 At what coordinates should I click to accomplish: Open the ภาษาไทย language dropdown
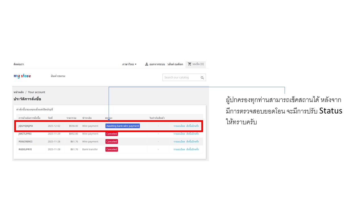pos(129,64)
